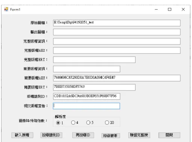The height and width of the screenshot is (142, 192).
Task: Click the 驗證完整授 button
Action: coord(139,135)
